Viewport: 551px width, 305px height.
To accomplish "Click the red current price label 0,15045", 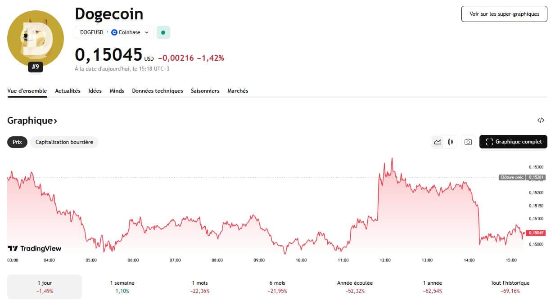I will (x=535, y=233).
